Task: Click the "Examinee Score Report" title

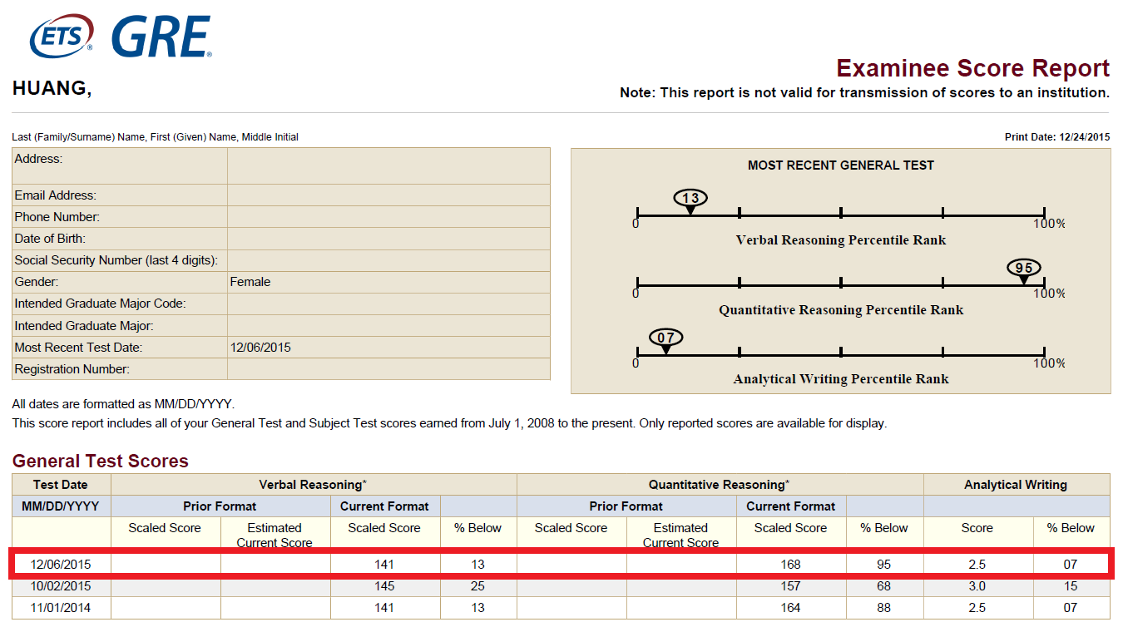Action: pyautogui.click(x=973, y=68)
